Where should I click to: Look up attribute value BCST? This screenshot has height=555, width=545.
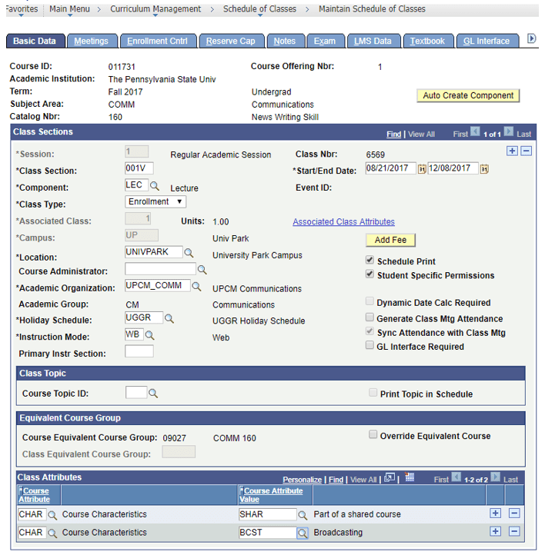pyautogui.click(x=303, y=533)
